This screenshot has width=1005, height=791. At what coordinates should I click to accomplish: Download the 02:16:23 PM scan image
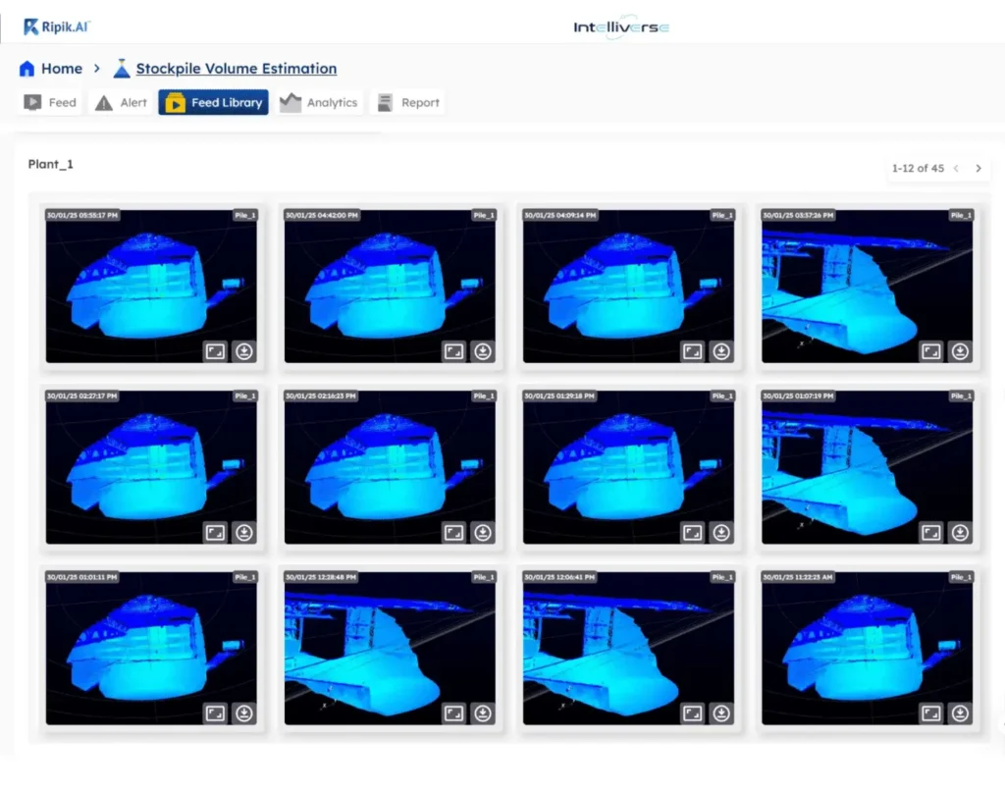(483, 532)
